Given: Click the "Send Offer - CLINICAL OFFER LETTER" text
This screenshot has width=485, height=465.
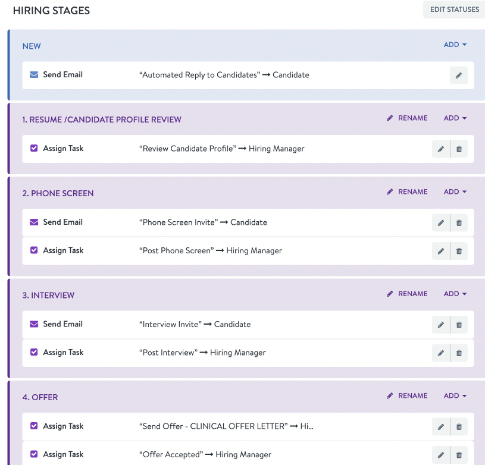Looking at the screenshot, I should 214,426.
